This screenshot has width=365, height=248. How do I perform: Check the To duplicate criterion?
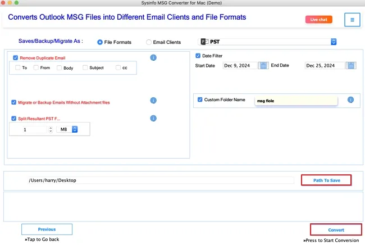(18, 67)
